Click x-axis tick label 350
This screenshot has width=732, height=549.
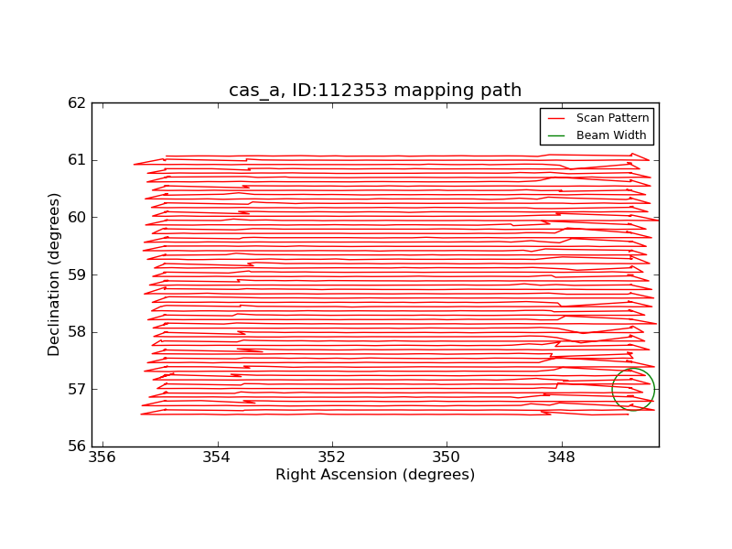[x=447, y=457]
